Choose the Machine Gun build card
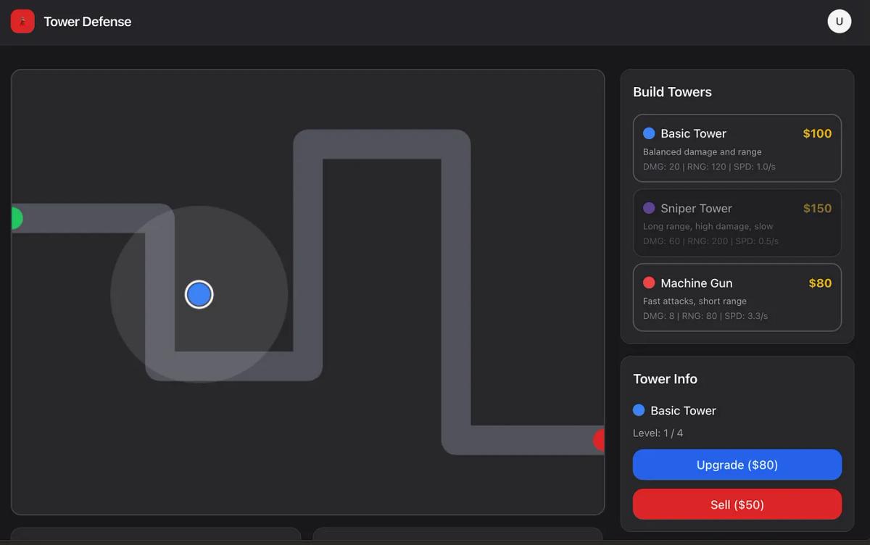This screenshot has height=545, width=870. point(737,297)
